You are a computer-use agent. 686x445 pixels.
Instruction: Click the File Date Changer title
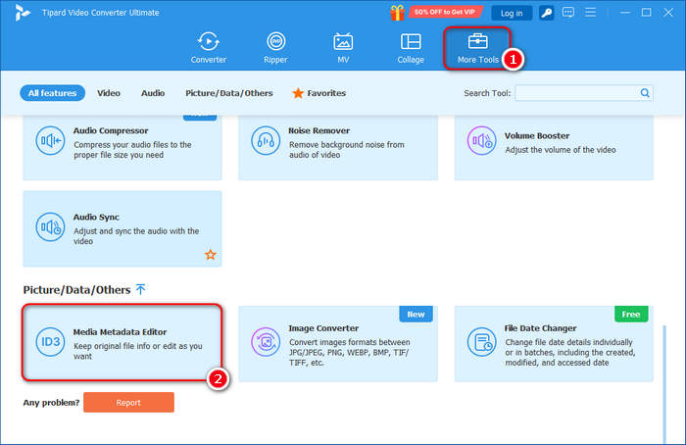point(540,328)
